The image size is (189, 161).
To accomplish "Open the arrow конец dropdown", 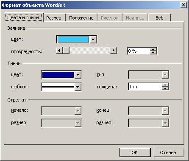I will click(x=148, y=111).
